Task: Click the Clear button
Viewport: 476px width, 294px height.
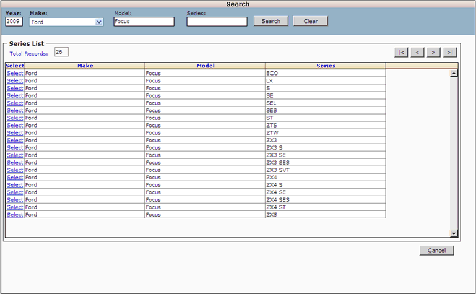Action: [x=311, y=21]
